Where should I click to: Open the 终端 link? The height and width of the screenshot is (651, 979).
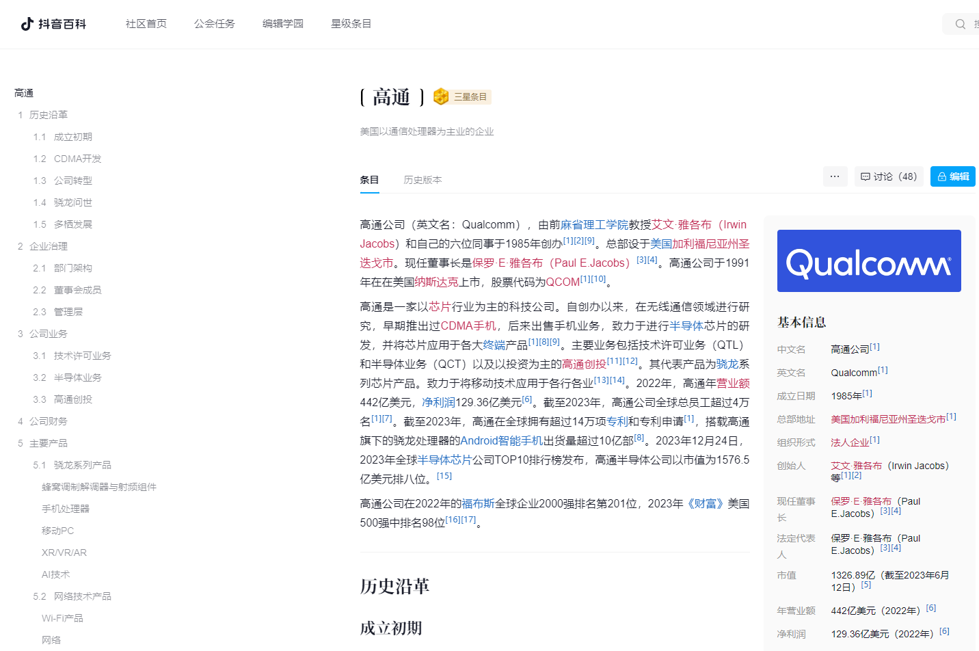point(494,345)
